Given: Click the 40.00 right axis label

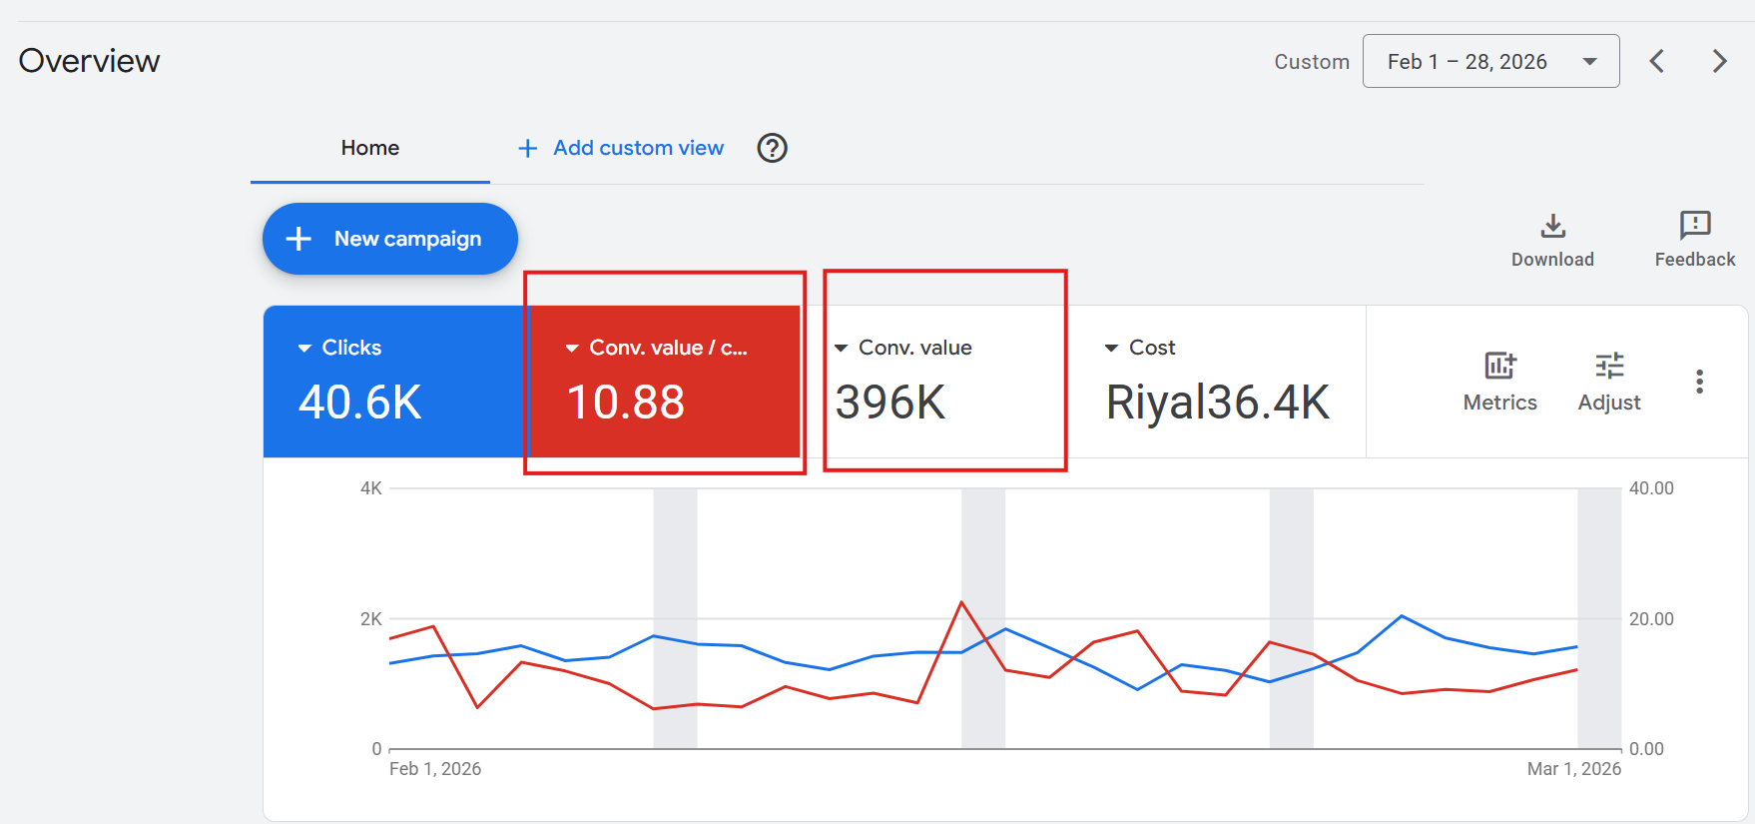Looking at the screenshot, I should [x=1651, y=488].
